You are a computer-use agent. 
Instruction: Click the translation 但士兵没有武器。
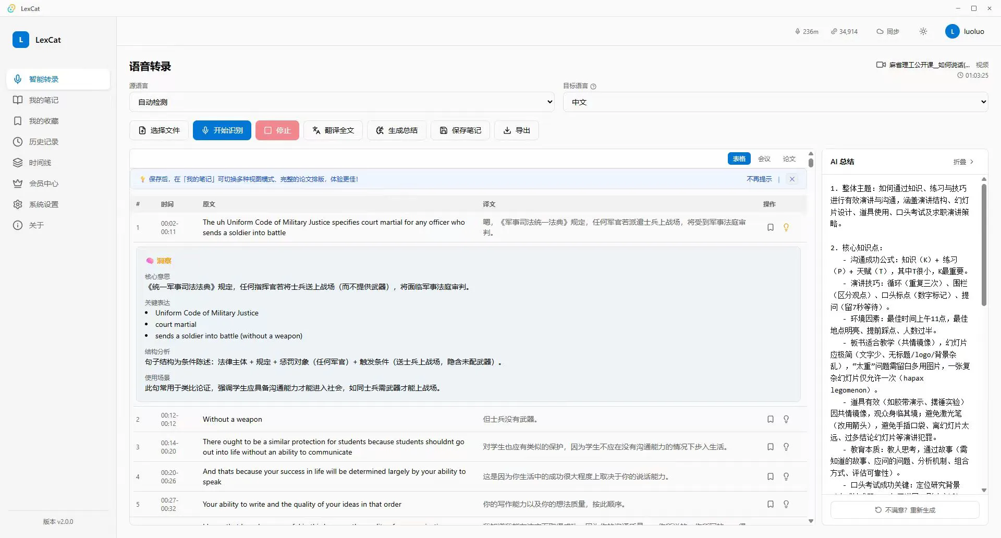click(x=510, y=419)
